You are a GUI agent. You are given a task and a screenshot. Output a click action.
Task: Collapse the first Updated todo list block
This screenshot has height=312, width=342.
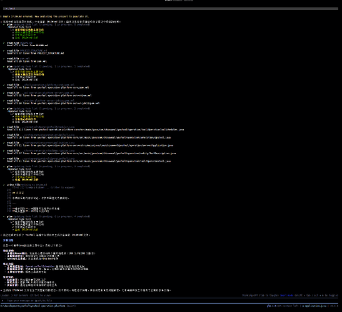[19, 27]
